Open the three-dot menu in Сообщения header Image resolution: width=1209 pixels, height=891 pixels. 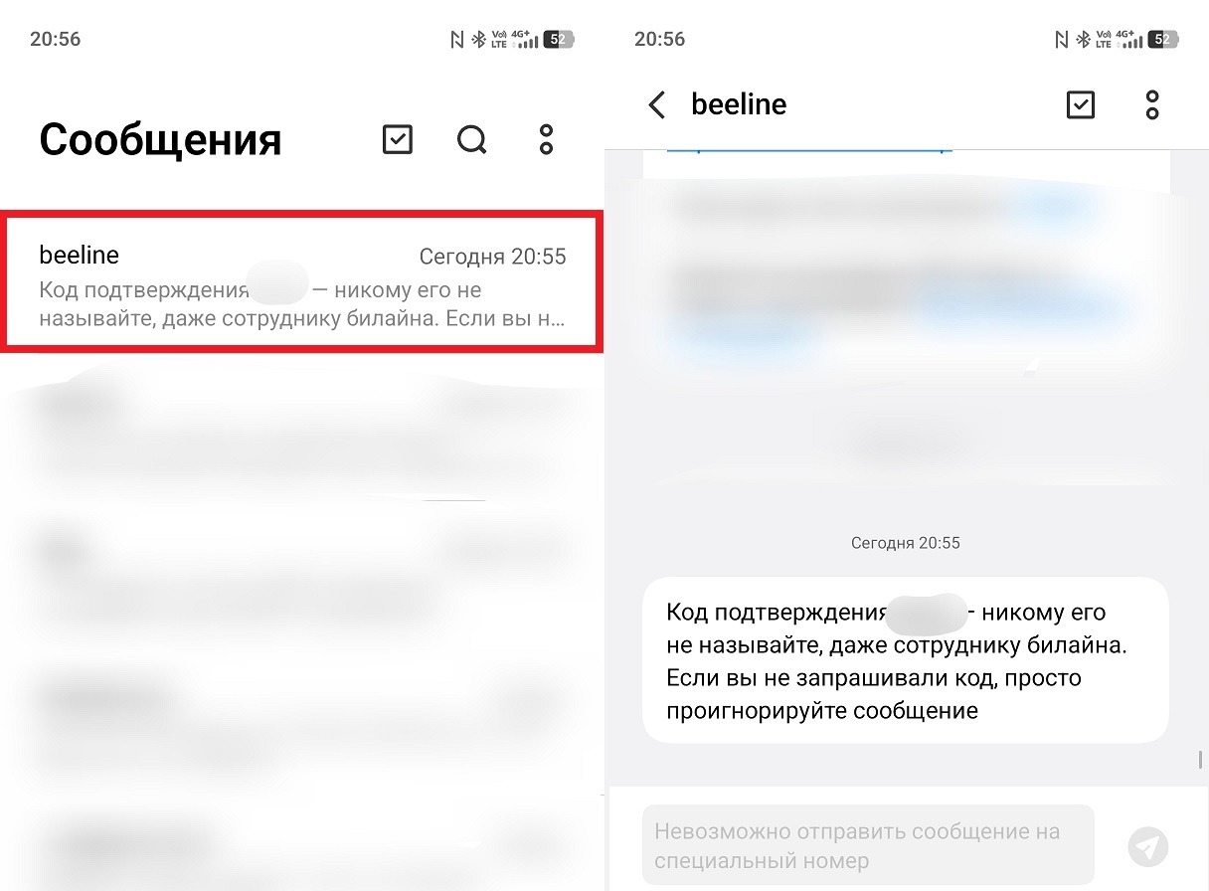546,140
